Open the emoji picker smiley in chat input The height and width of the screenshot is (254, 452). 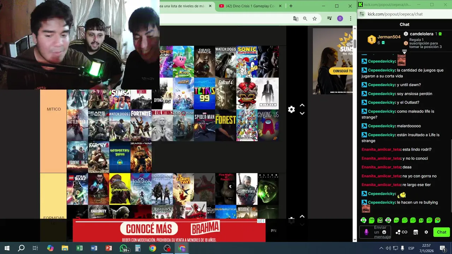[384, 232]
